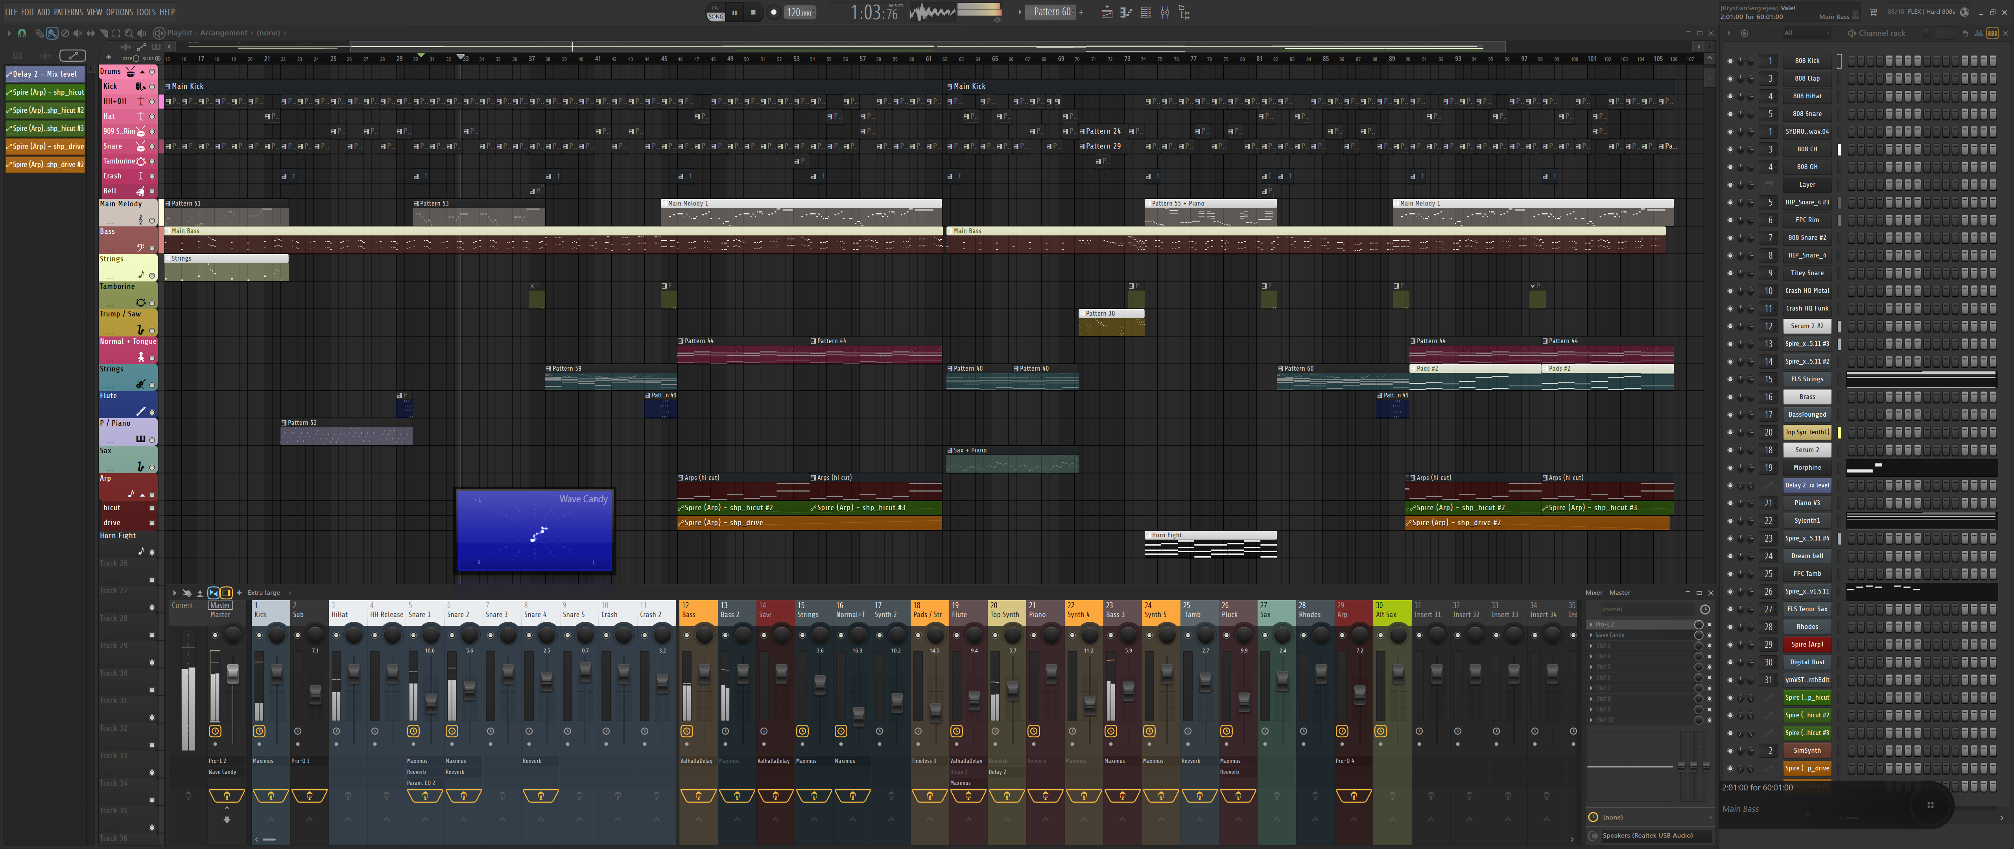Viewport: 2014px width, 849px height.
Task: Open the Serum 2 #2 channel button
Action: tap(1807, 327)
